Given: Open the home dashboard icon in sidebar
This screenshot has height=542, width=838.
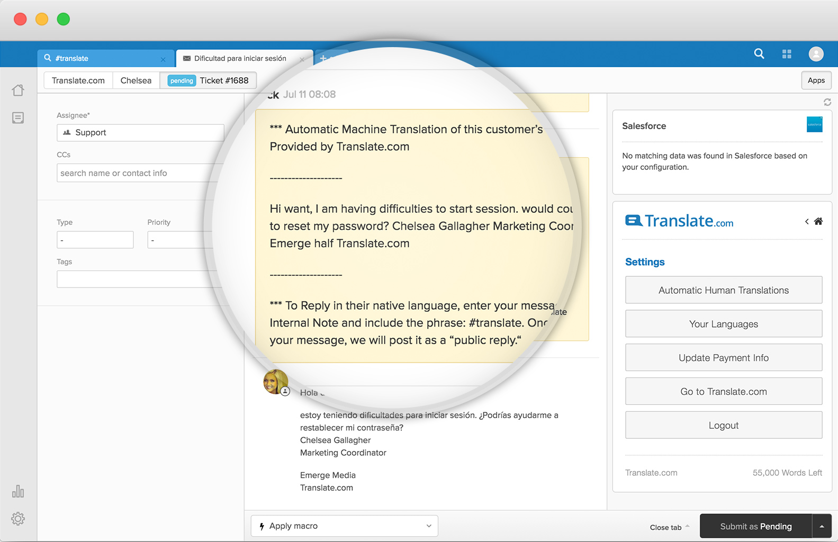Looking at the screenshot, I should pyautogui.click(x=18, y=90).
